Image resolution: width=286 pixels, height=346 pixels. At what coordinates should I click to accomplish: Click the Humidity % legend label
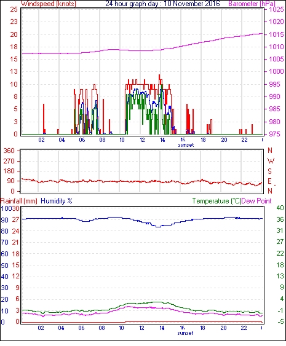(57, 201)
